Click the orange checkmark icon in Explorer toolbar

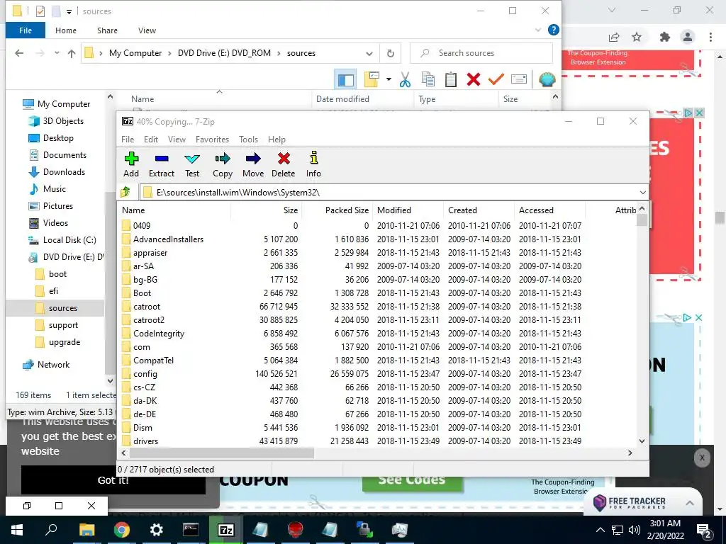(x=496, y=79)
